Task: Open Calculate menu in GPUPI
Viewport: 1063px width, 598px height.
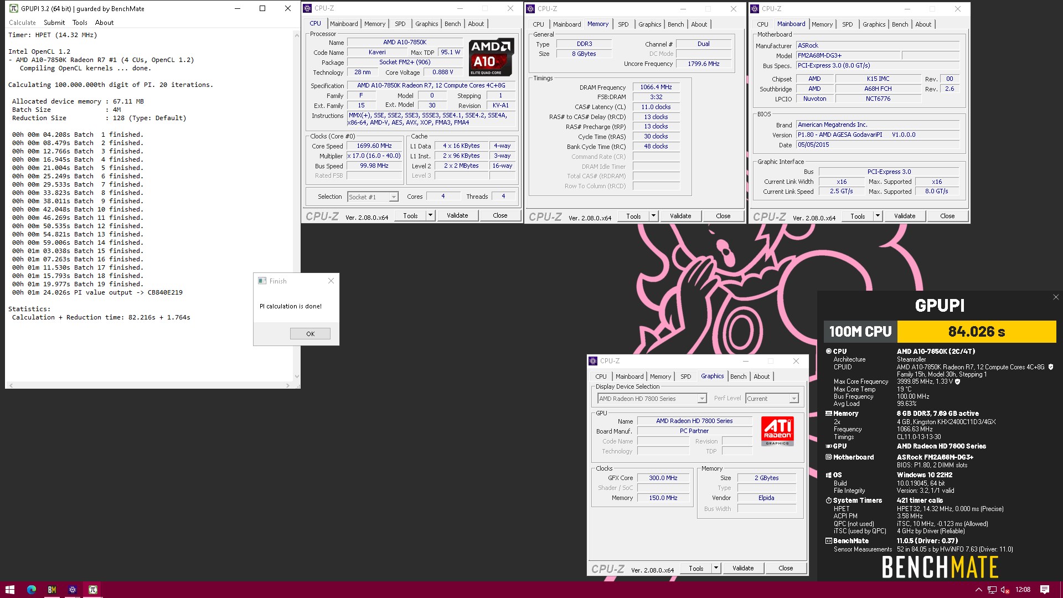Action: pos(22,23)
